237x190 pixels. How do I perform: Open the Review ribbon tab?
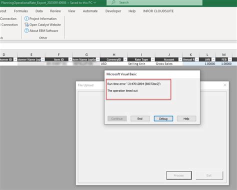pyautogui.click(x=55, y=11)
